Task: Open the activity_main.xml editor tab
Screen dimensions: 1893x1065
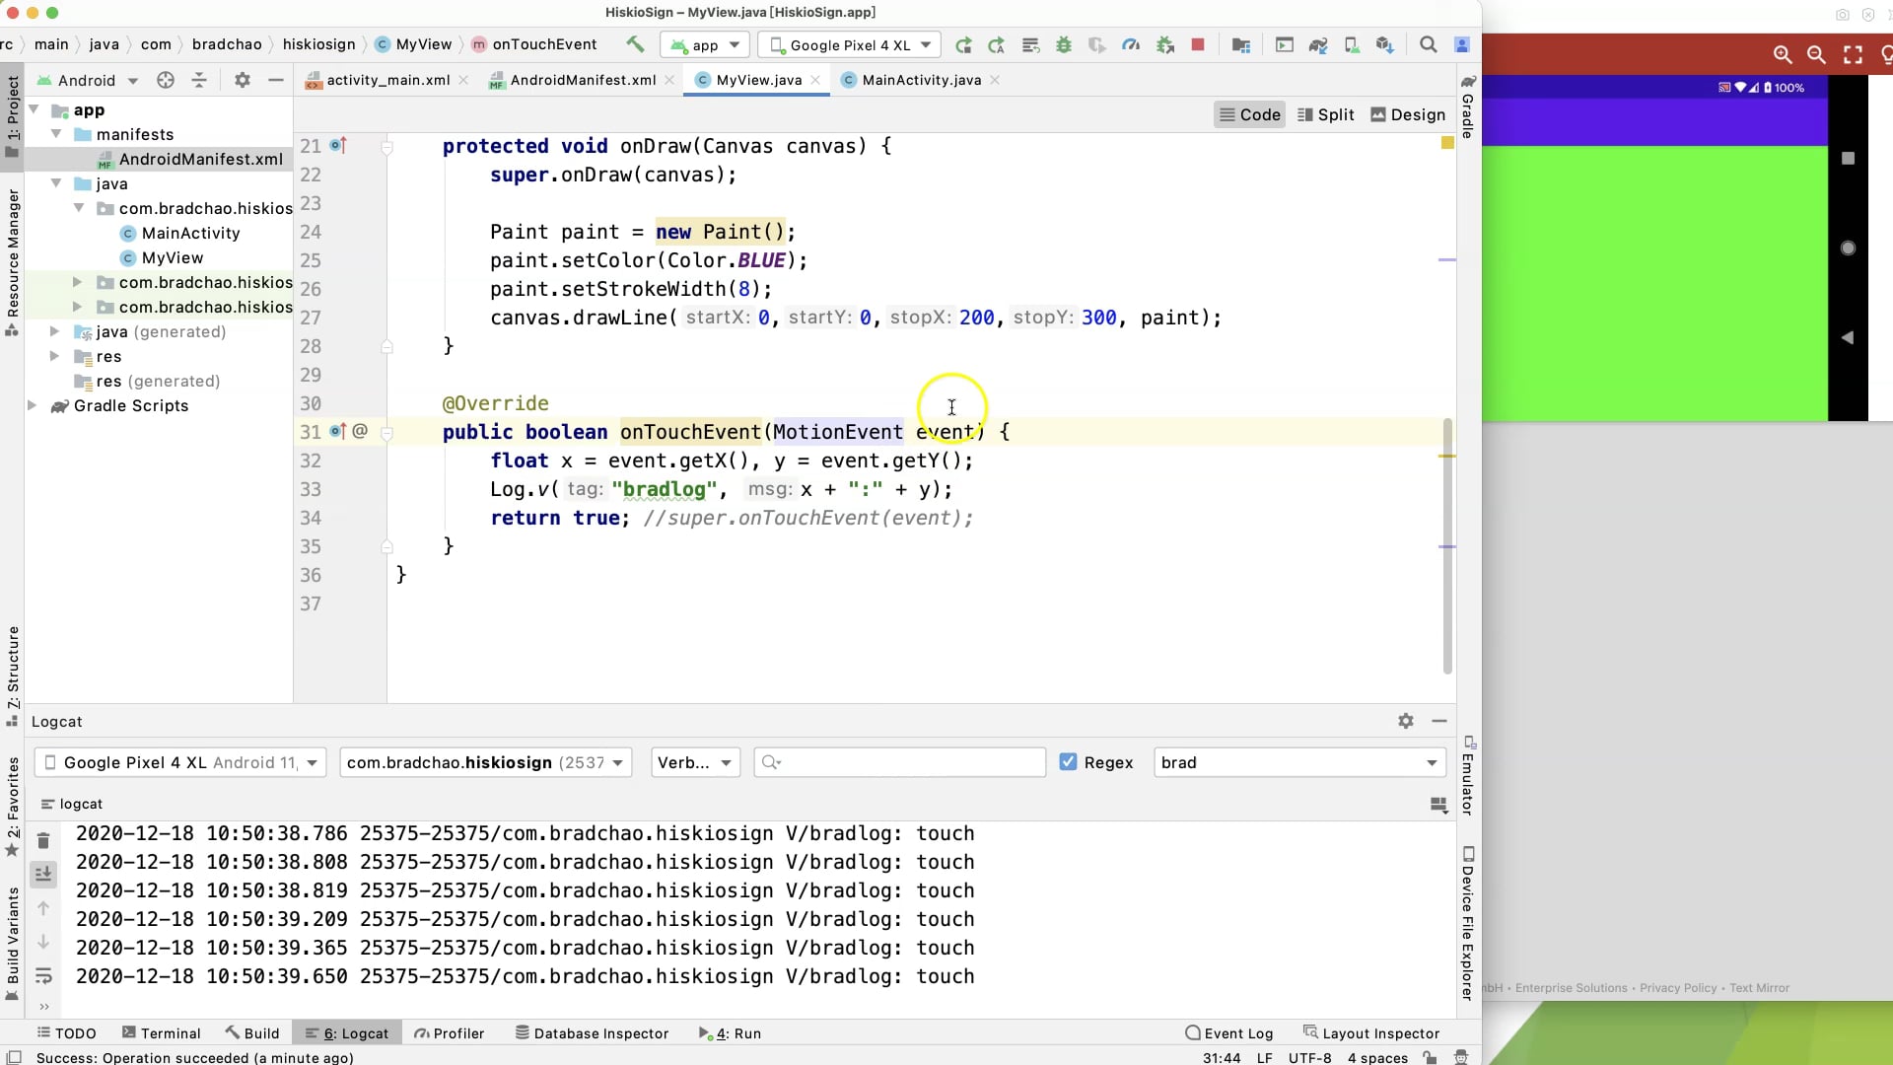Action: tap(387, 80)
